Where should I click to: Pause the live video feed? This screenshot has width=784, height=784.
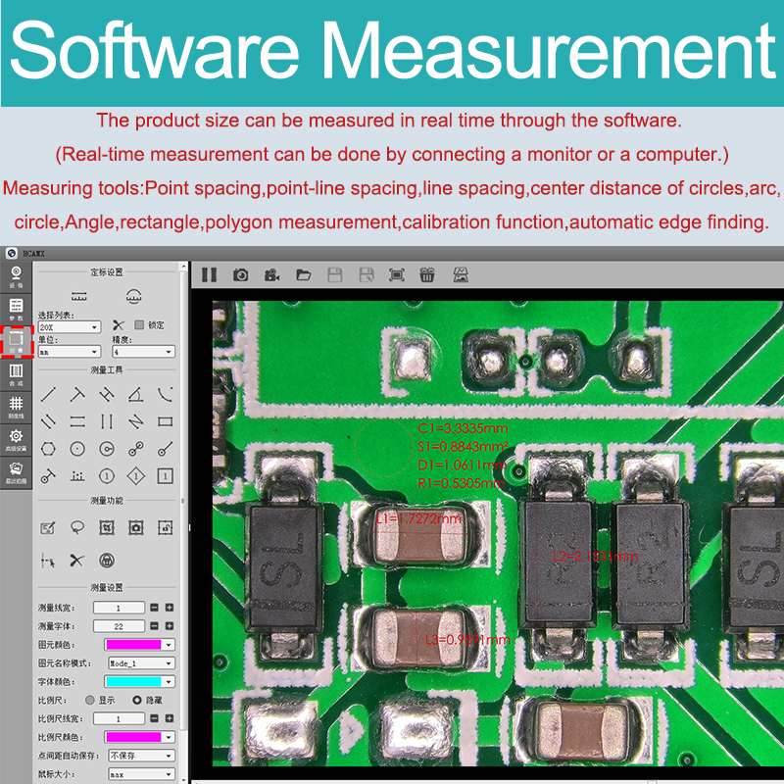click(209, 275)
